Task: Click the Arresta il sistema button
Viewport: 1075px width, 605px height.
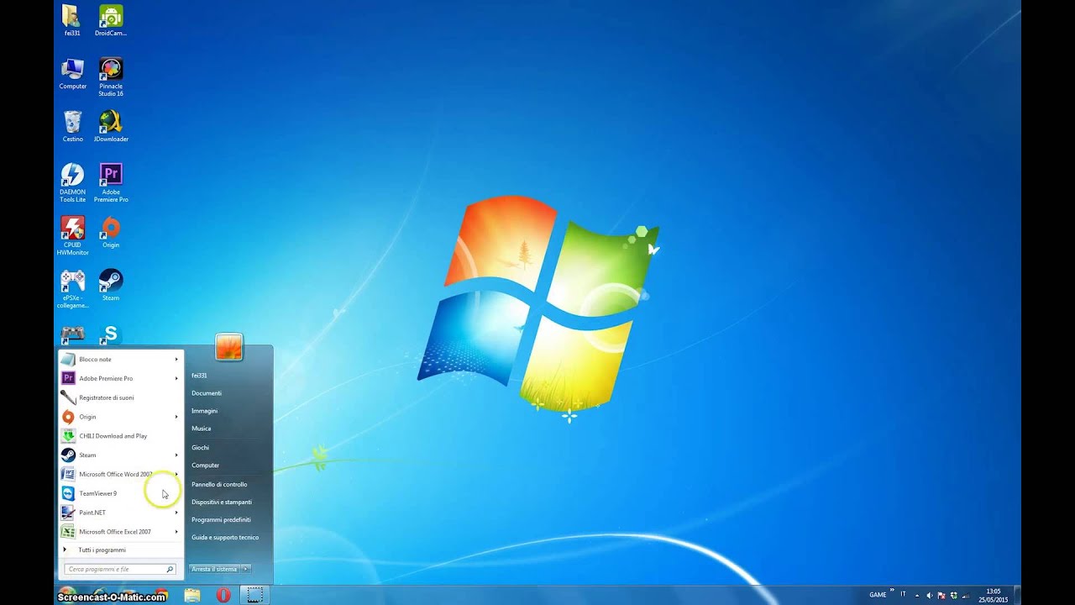Action: pos(215,569)
